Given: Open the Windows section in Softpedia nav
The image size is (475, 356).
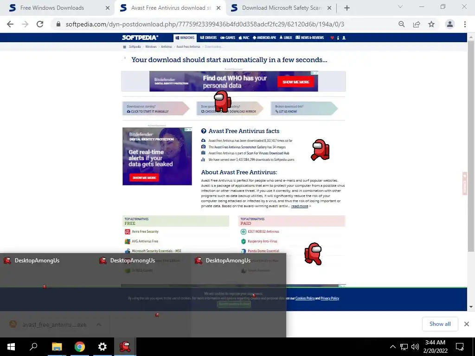Looking at the screenshot, I should click(x=185, y=38).
